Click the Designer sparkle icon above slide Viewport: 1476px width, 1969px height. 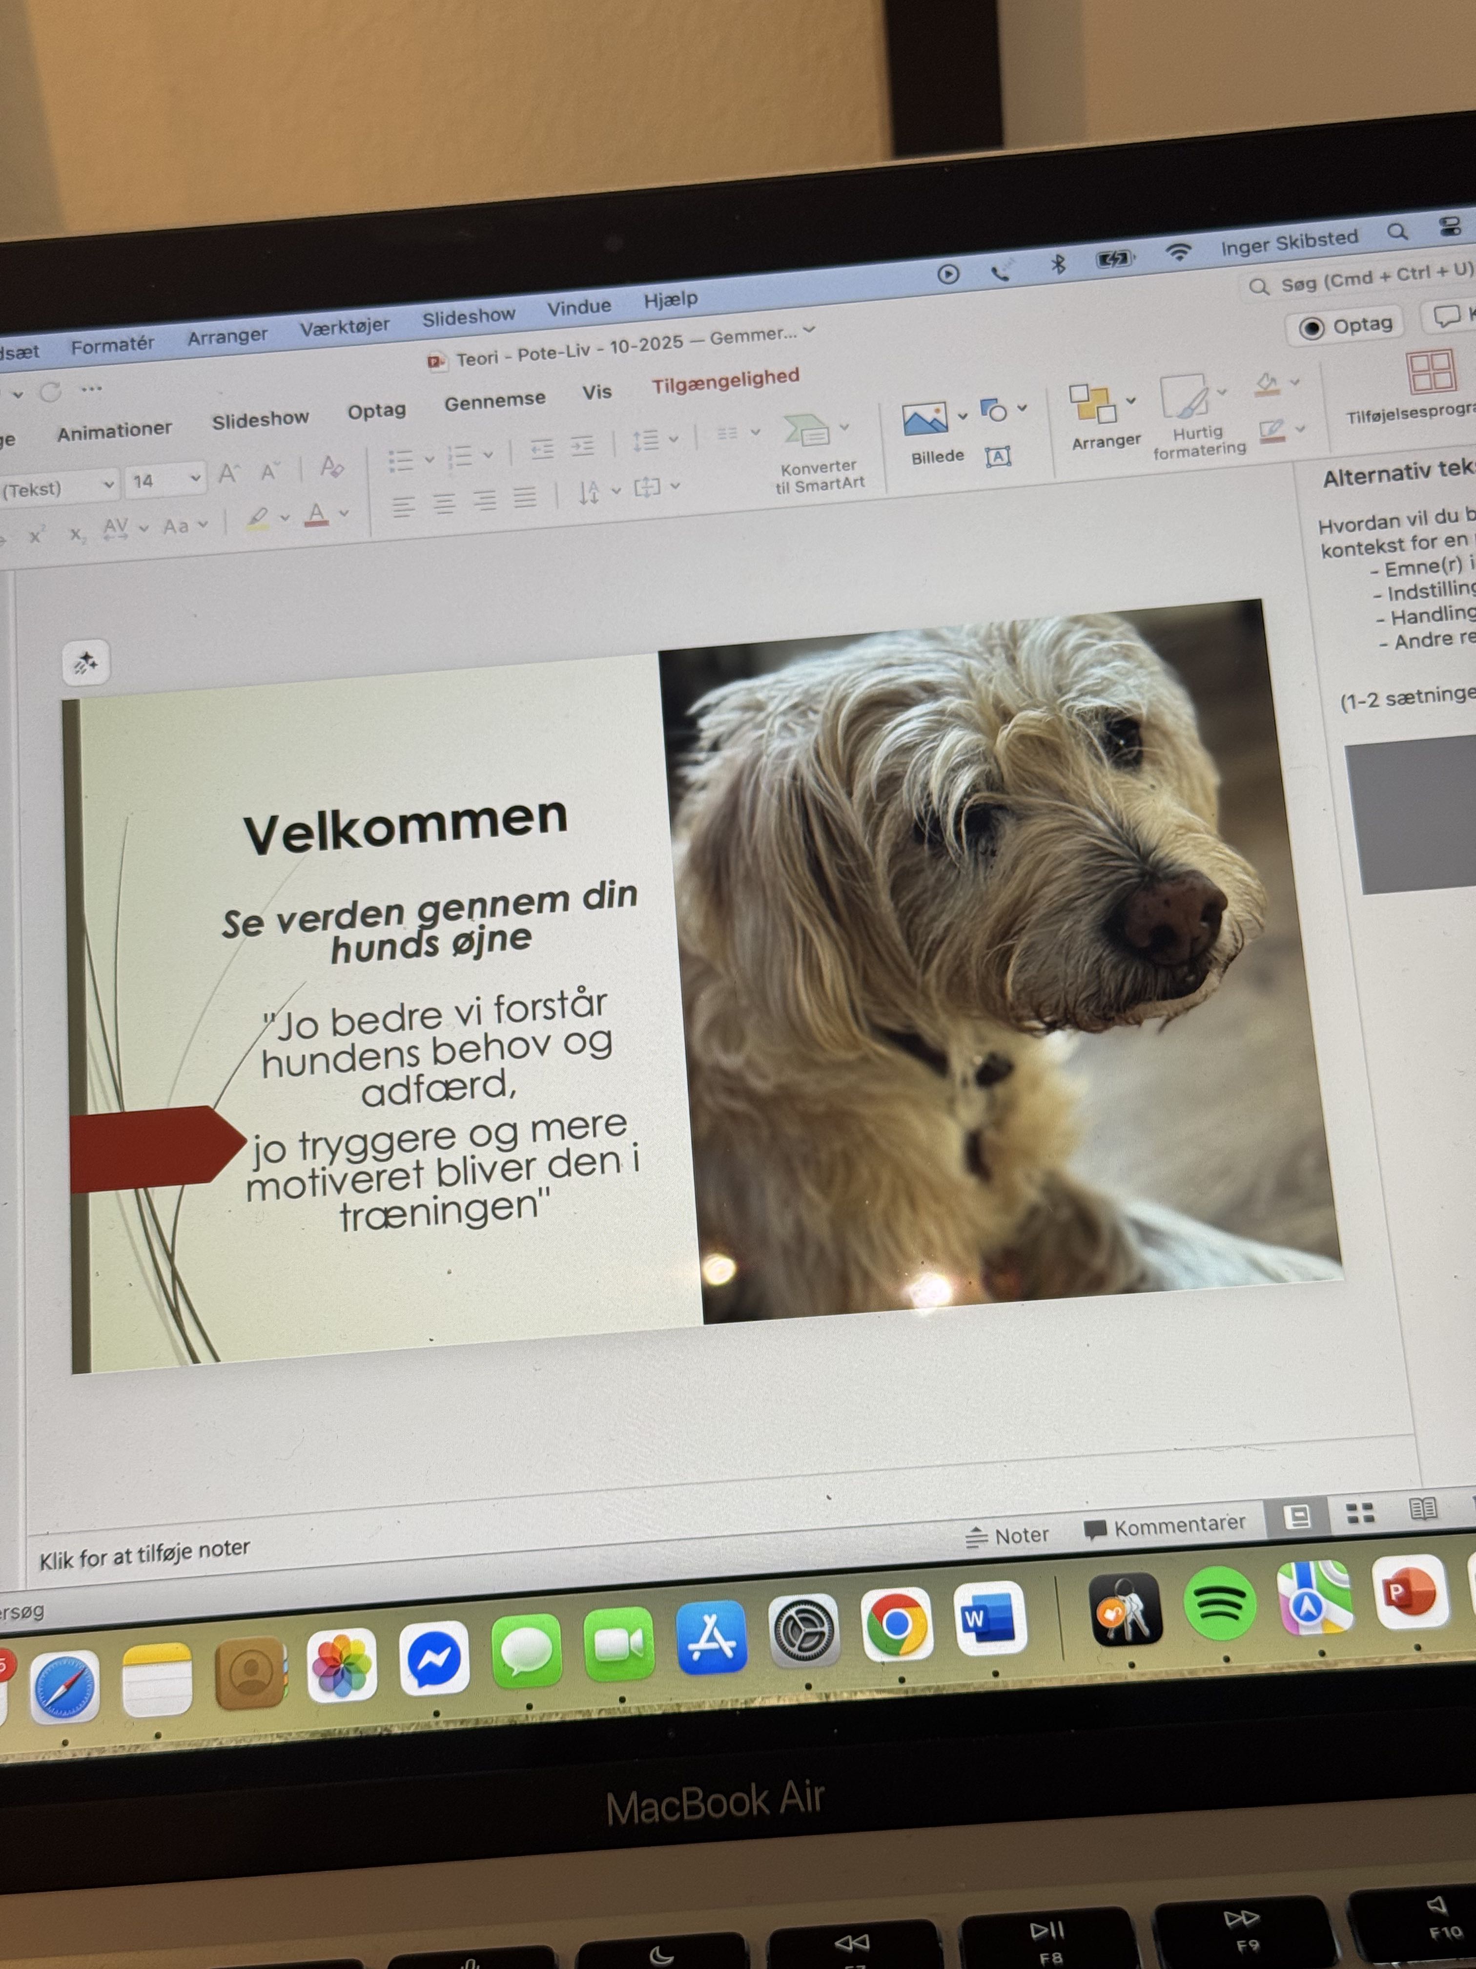pos(85,663)
